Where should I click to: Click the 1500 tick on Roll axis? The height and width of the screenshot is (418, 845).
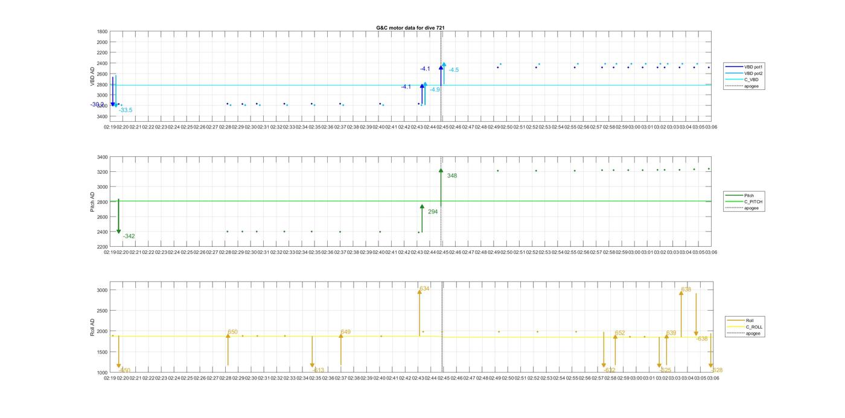[x=102, y=352]
